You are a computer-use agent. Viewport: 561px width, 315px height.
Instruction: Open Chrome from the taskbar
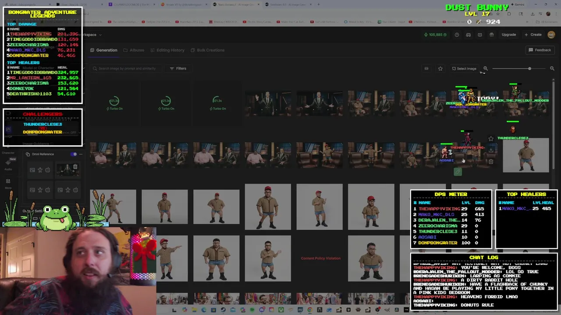pyautogui.click(x=310, y=310)
